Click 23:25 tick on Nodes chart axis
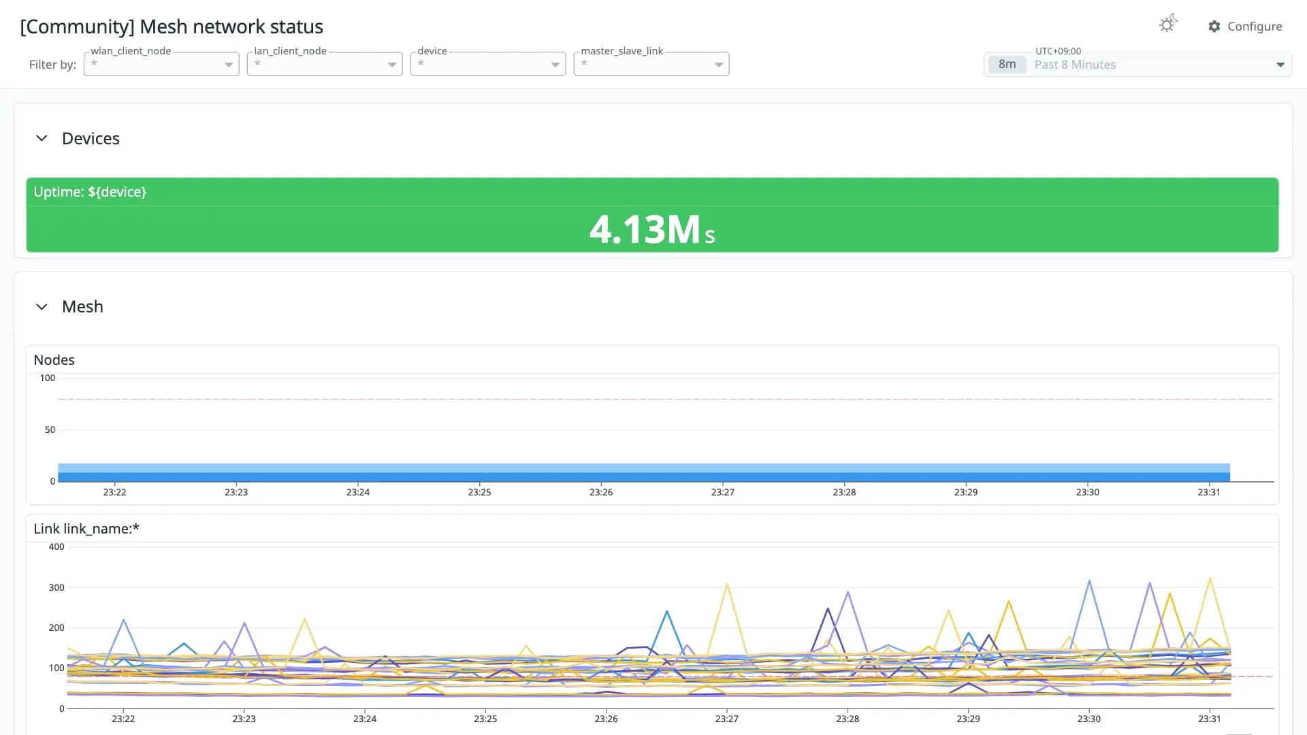This screenshot has width=1307, height=735. coord(479,492)
